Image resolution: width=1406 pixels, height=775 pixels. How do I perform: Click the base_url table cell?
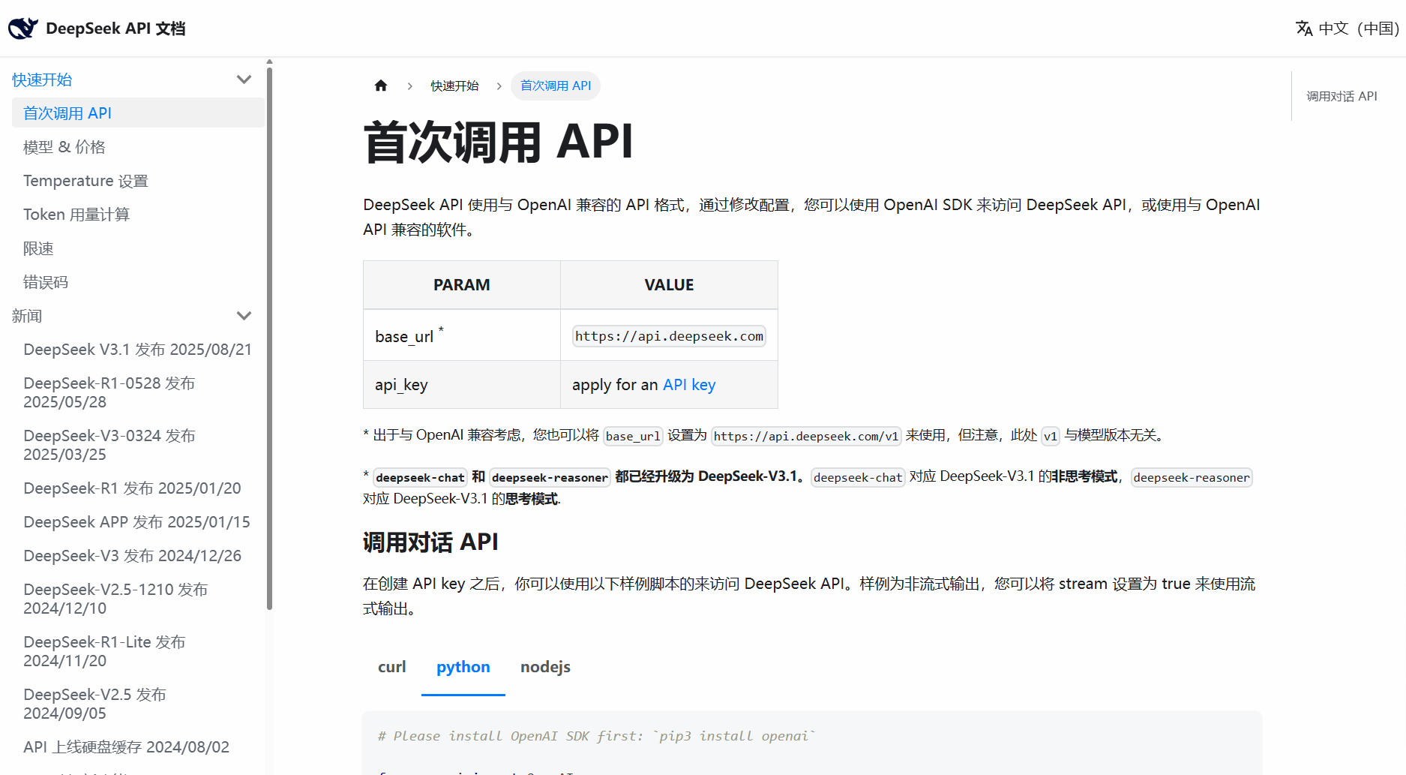462,335
